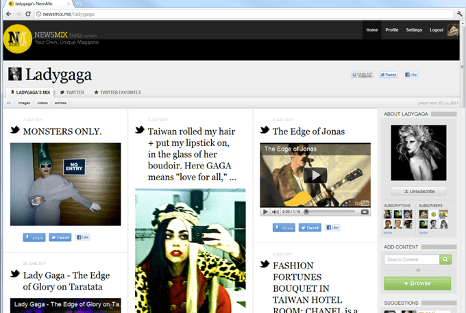Click the browser back arrow
Screen dimensions: 466x313
click(x=9, y=14)
